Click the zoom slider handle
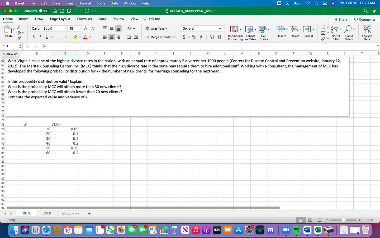 [343, 220]
